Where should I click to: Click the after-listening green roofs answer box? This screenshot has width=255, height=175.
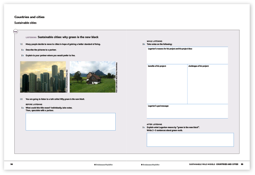pyautogui.click(x=190, y=140)
